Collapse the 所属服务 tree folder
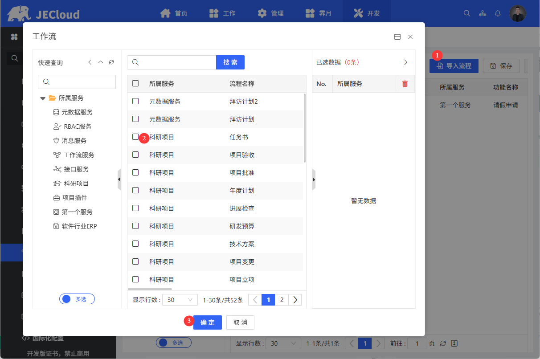 43,98
